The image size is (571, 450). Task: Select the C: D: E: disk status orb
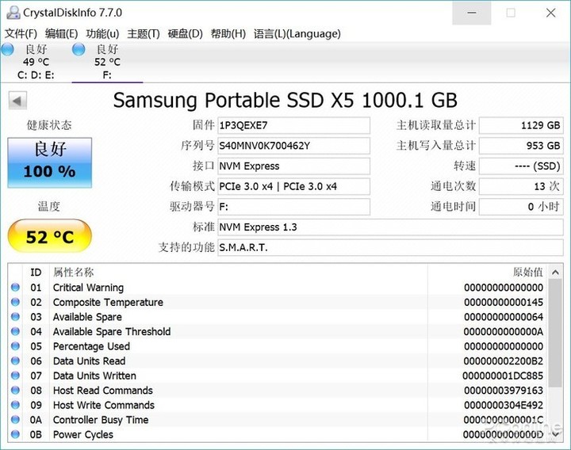pyautogui.click(x=8, y=50)
